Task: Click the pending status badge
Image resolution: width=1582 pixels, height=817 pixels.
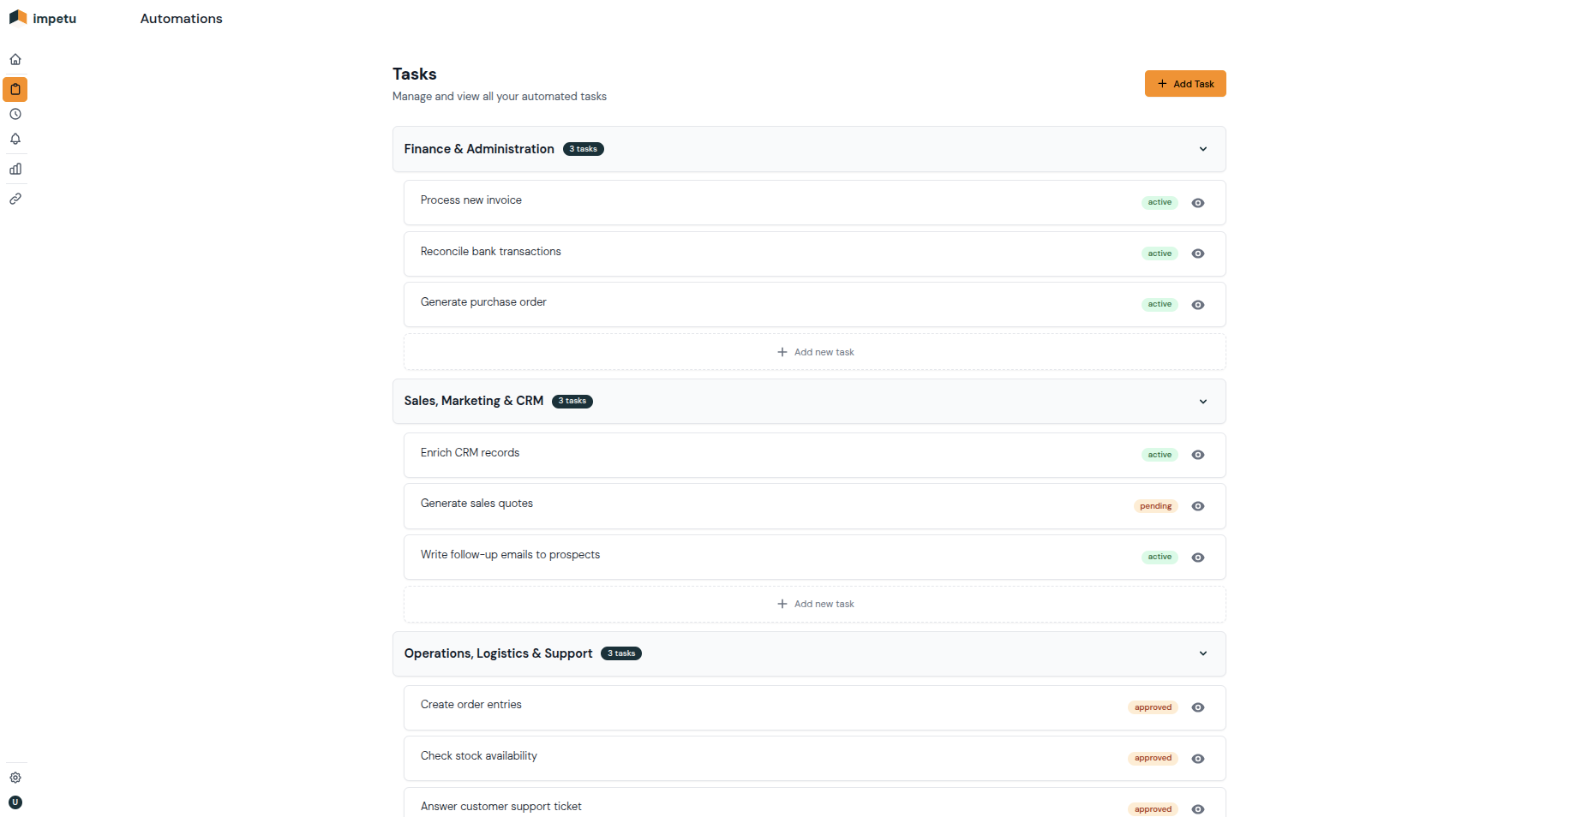Action: click(x=1155, y=506)
